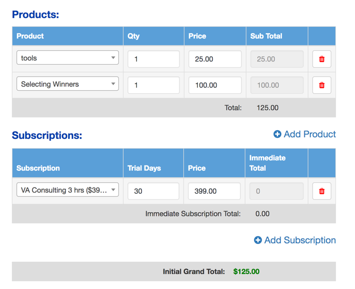Expand the VA Consulting subscription dropdown

[68, 190]
